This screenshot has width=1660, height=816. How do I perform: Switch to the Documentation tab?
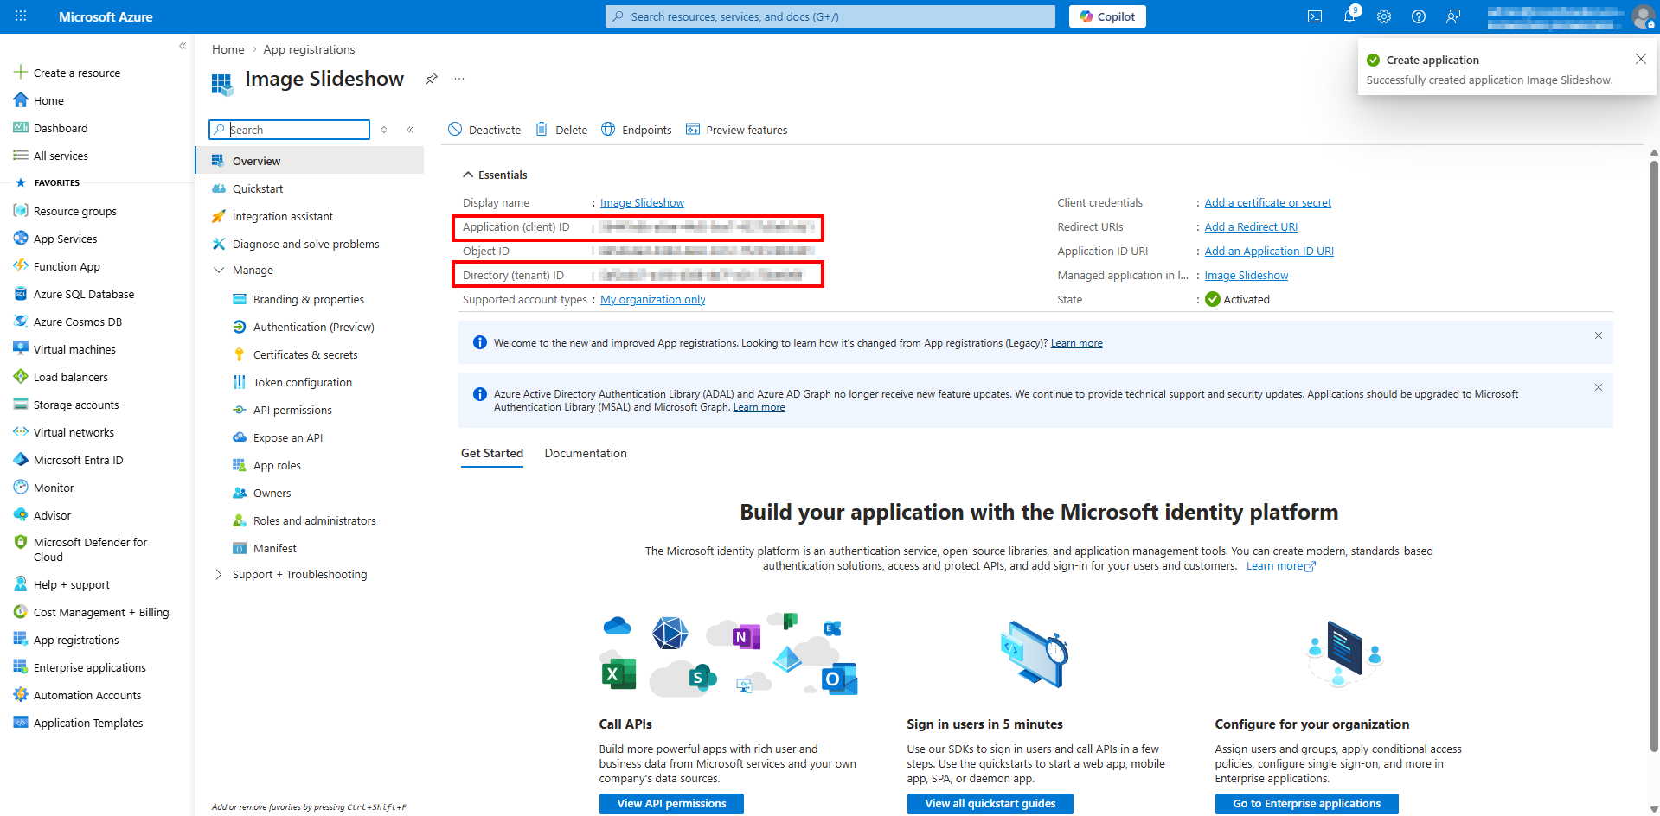click(x=586, y=454)
